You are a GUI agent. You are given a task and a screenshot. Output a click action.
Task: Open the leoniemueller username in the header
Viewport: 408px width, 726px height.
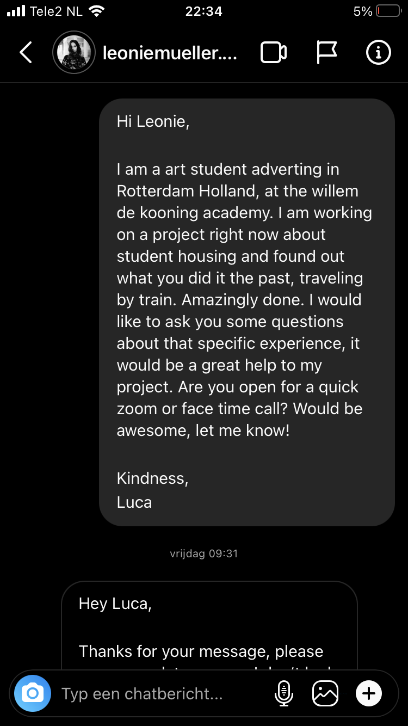[170, 53]
